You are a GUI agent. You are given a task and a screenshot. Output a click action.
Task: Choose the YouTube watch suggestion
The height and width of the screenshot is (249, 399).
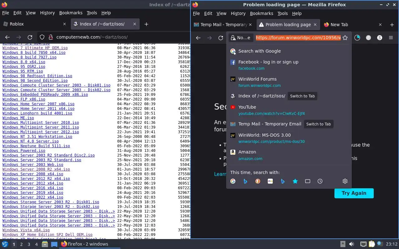289,110
